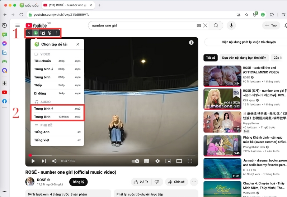Screen dimensions: 287x197
Task: Toggle the autoplay switch
Action: [x=136, y=161]
